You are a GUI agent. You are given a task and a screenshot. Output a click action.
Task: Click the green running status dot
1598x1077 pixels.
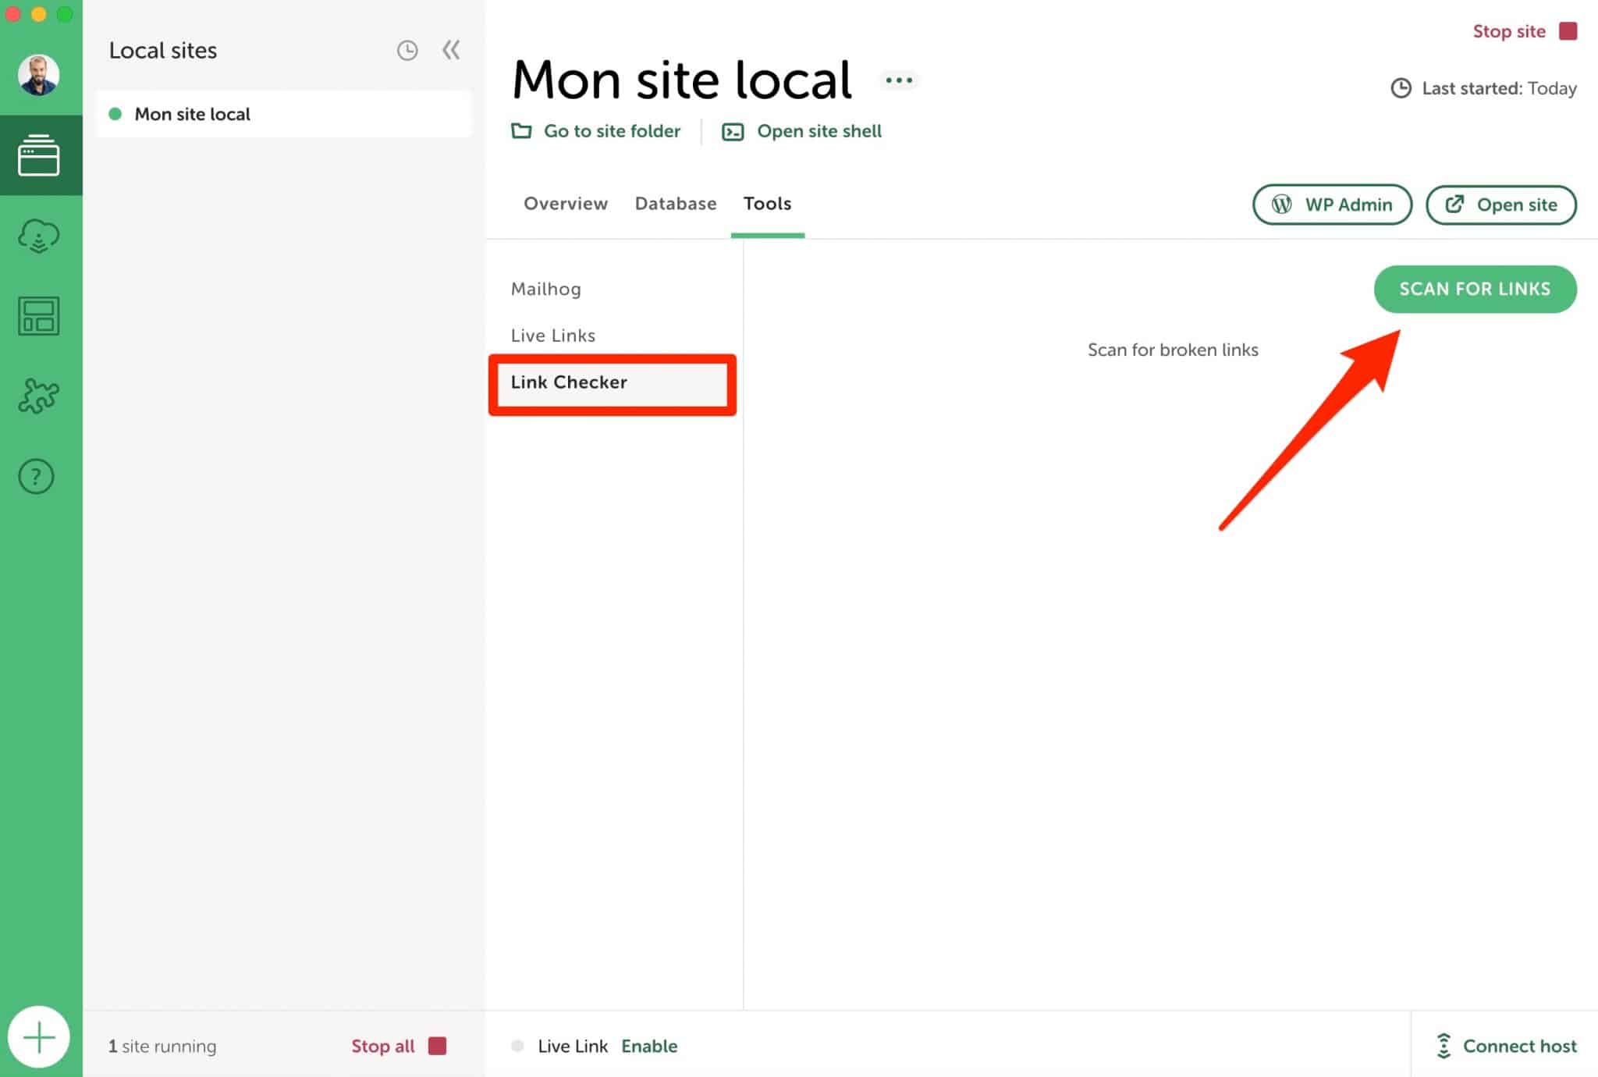coord(115,114)
